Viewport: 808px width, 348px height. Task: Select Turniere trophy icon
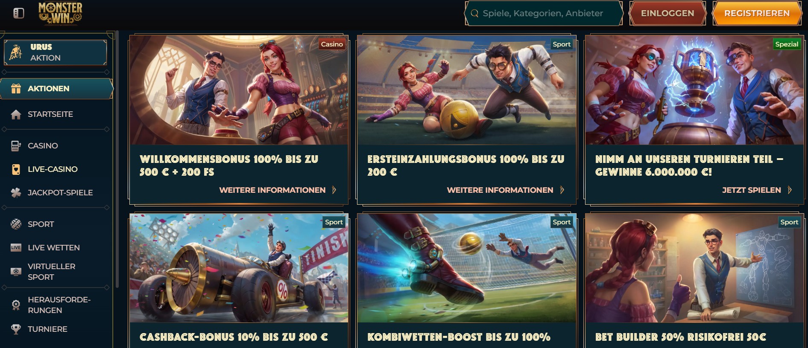pos(16,329)
